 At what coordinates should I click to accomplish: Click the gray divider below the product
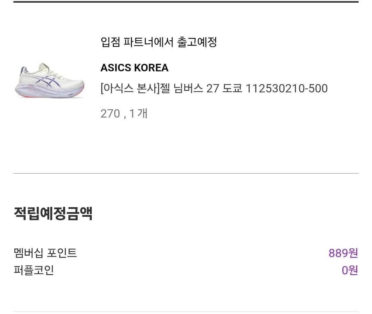point(186,173)
